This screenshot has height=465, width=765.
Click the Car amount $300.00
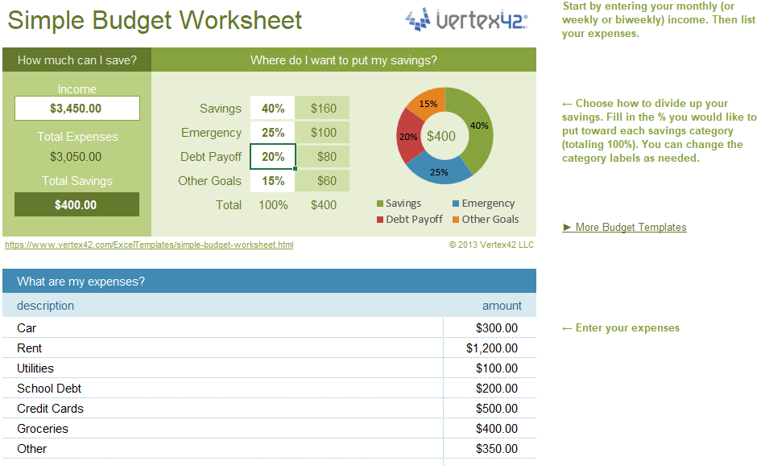pos(496,328)
